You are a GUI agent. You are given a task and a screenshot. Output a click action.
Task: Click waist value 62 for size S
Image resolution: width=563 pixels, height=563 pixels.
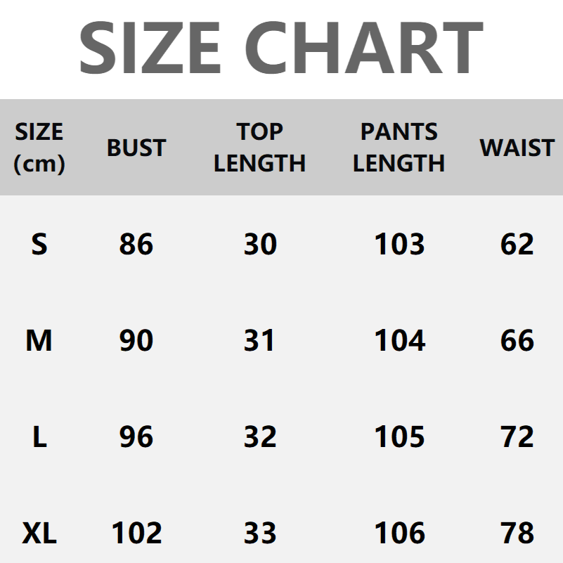point(517,245)
